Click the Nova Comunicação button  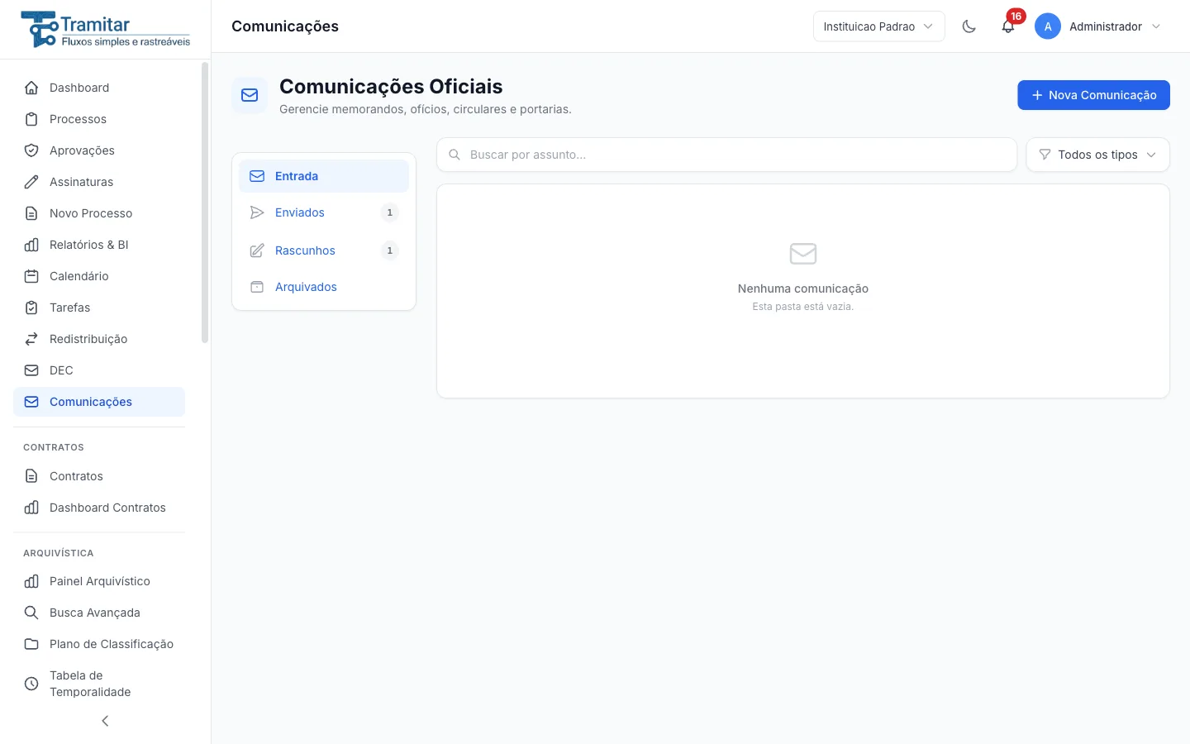pos(1093,95)
